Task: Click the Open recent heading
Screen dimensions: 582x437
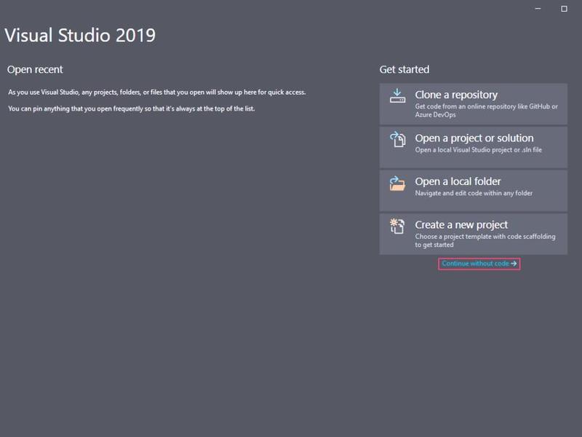Action: [x=35, y=69]
